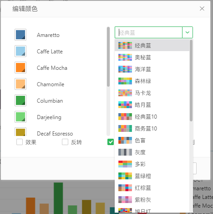The height and width of the screenshot is (214, 213).
Task: Select the 蓝绿橙 palette thumbnail
Action: (125, 176)
